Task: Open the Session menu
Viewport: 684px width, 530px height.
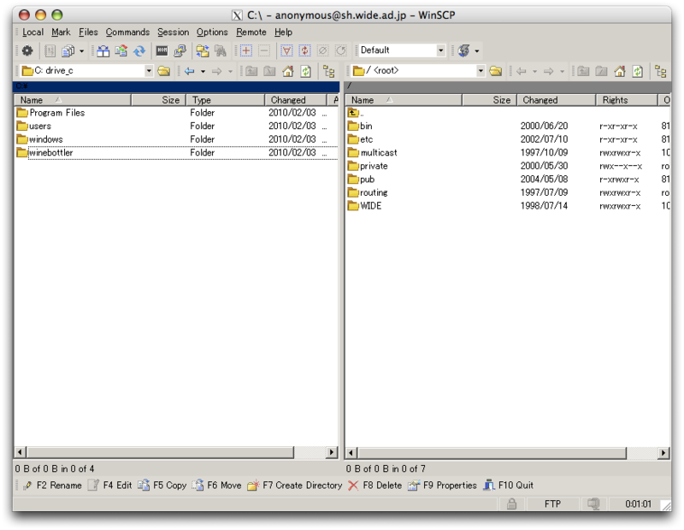Action: click(174, 32)
